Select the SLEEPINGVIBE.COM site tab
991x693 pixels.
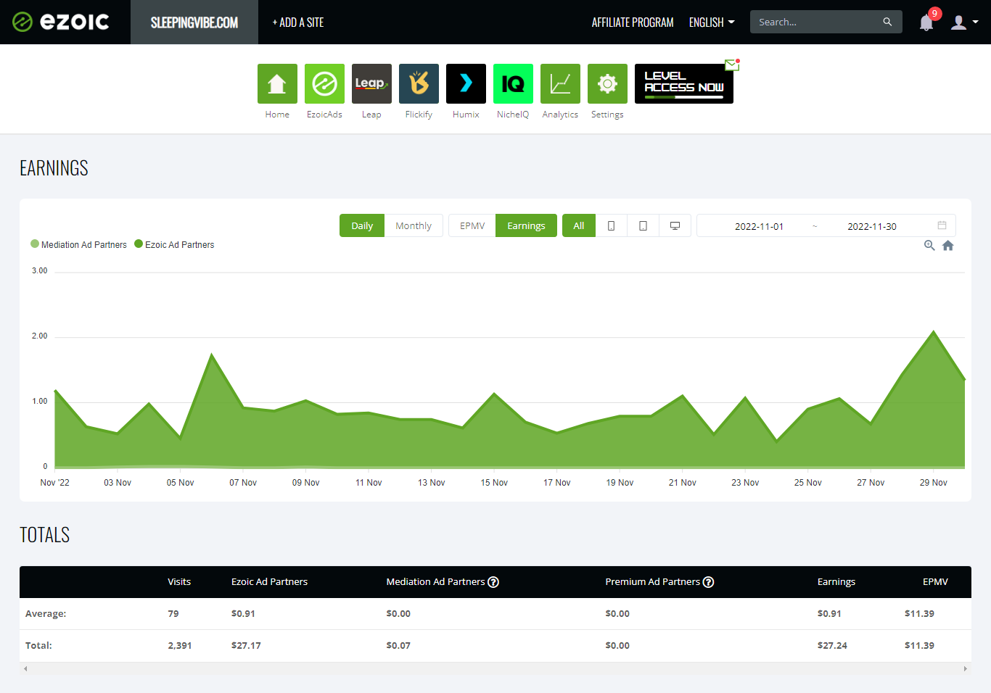click(x=194, y=22)
